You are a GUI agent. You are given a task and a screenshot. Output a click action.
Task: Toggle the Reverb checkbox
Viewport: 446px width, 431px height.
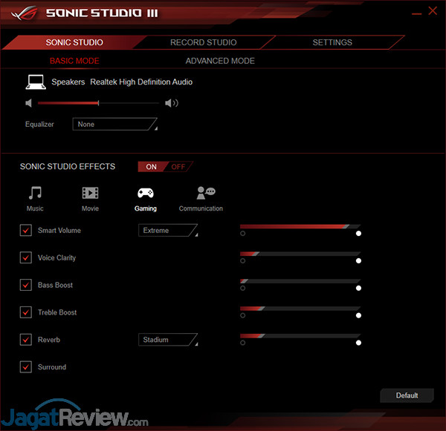(26, 340)
